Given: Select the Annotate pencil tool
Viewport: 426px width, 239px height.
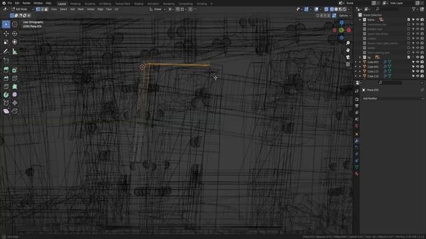Looking at the screenshot, I should [x=6, y=51].
